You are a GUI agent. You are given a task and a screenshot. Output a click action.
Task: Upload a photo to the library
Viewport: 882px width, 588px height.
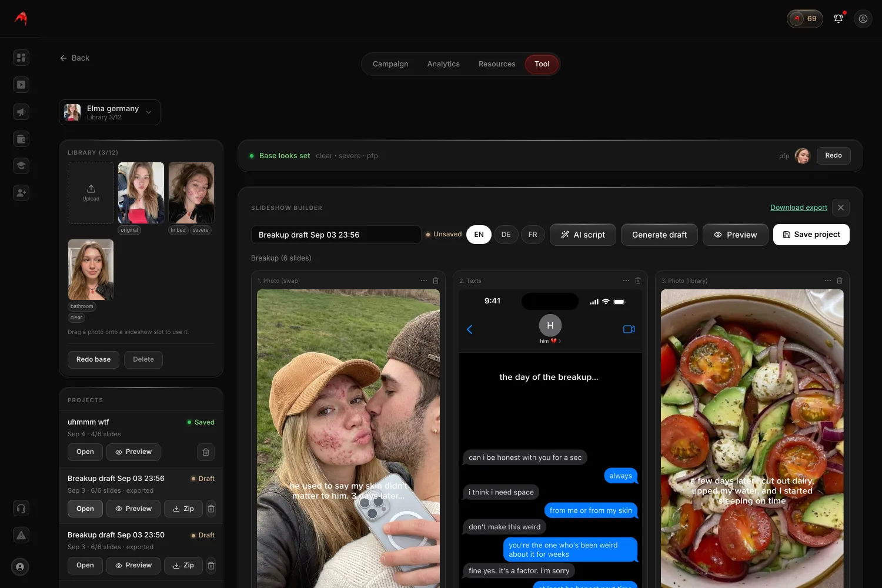click(x=91, y=193)
